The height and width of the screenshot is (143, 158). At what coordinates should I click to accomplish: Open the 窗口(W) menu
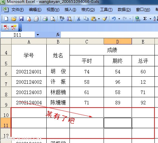click(143, 10)
